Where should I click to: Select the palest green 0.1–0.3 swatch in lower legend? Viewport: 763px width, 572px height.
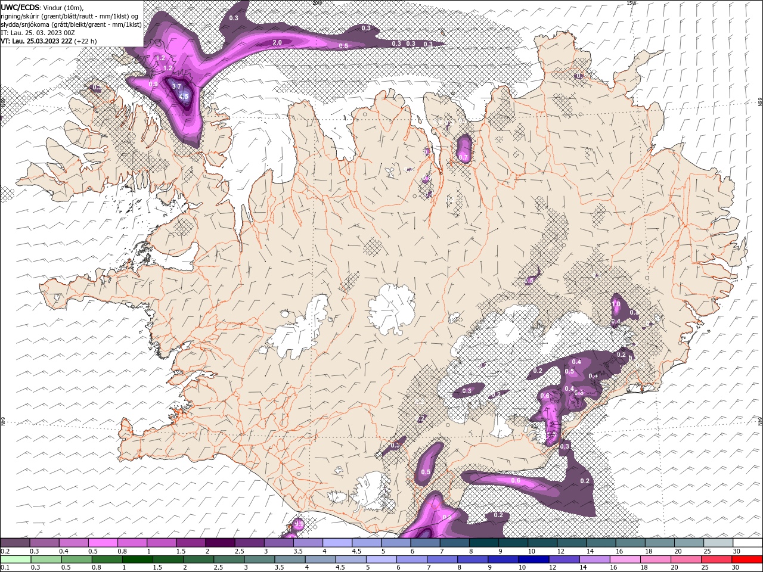pos(15,559)
